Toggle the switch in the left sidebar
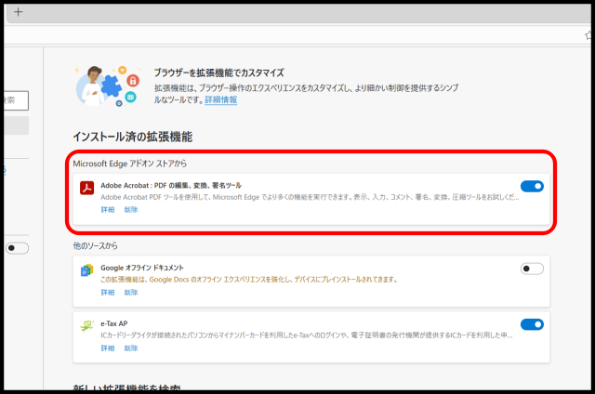 point(17,248)
